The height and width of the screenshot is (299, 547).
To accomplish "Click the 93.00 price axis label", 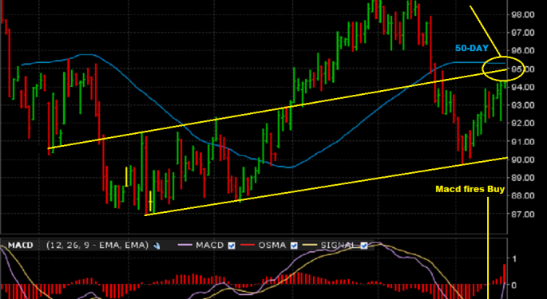I will point(522,105).
